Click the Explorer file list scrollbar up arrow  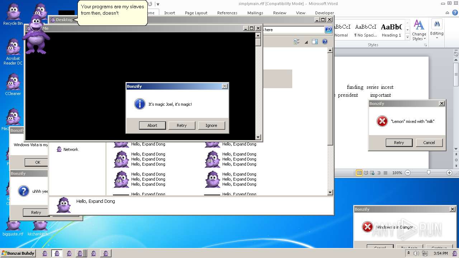(x=330, y=51)
